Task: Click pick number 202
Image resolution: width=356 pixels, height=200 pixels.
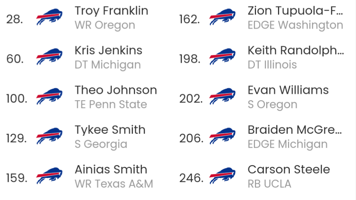Action: [191, 99]
